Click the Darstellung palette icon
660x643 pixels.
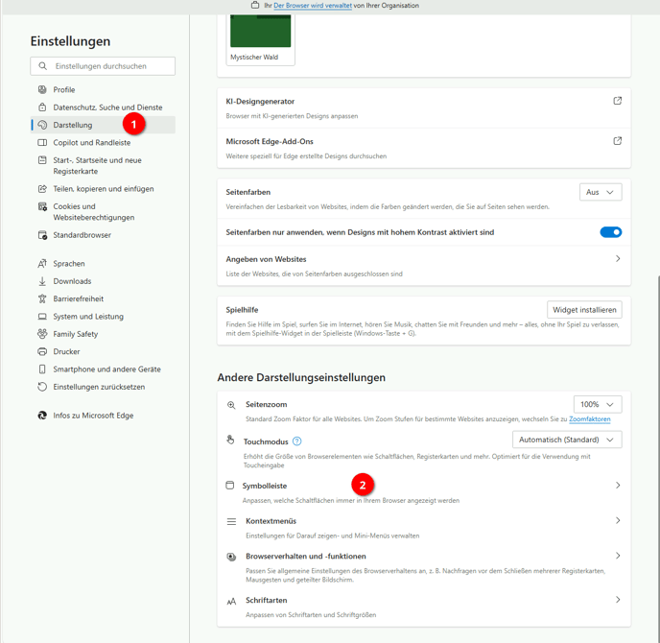42,125
